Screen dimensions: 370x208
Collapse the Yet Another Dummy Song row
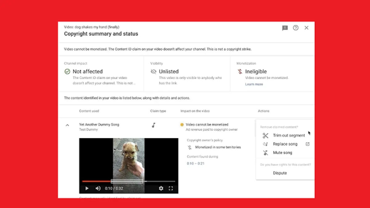point(67,125)
